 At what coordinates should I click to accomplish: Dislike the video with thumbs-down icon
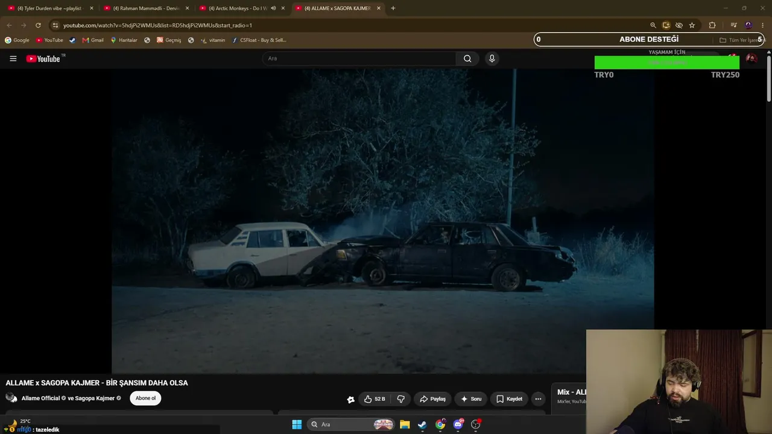coord(400,399)
